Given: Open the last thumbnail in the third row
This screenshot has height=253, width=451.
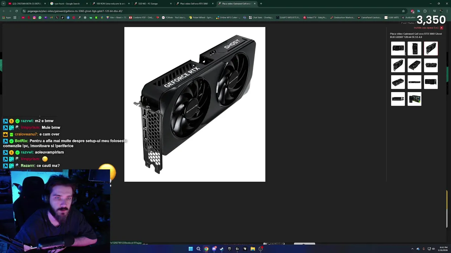Looking at the screenshot, I should [431, 82].
